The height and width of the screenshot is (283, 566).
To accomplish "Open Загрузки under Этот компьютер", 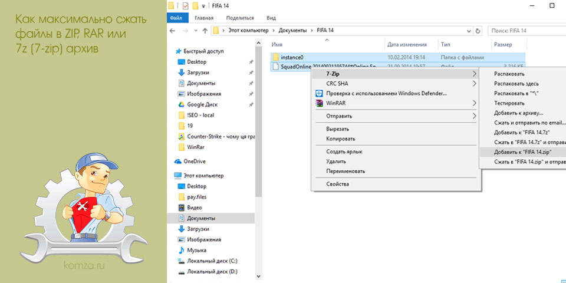I will pos(199,229).
